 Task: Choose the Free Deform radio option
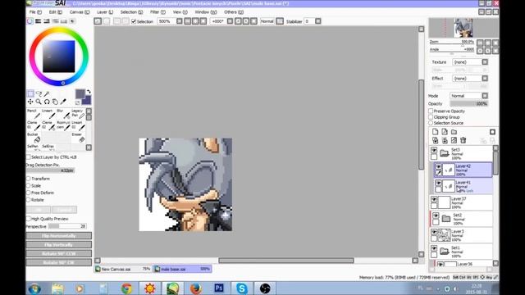click(x=29, y=193)
